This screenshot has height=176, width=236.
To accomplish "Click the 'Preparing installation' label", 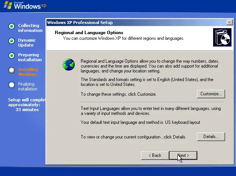I will coord(30,57).
